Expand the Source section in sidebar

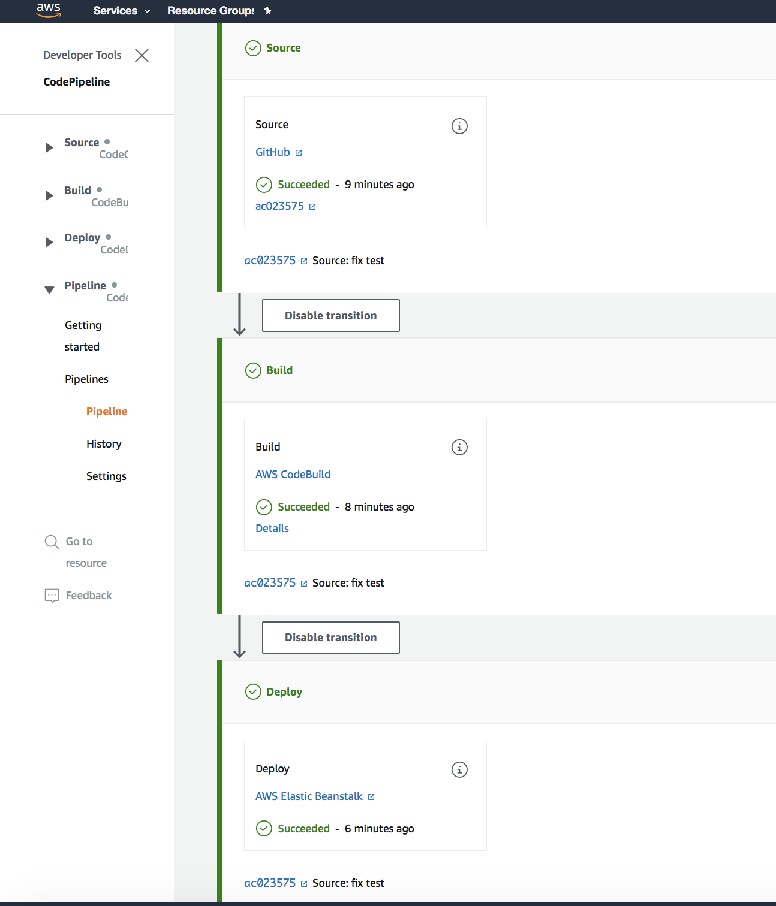pyautogui.click(x=49, y=147)
